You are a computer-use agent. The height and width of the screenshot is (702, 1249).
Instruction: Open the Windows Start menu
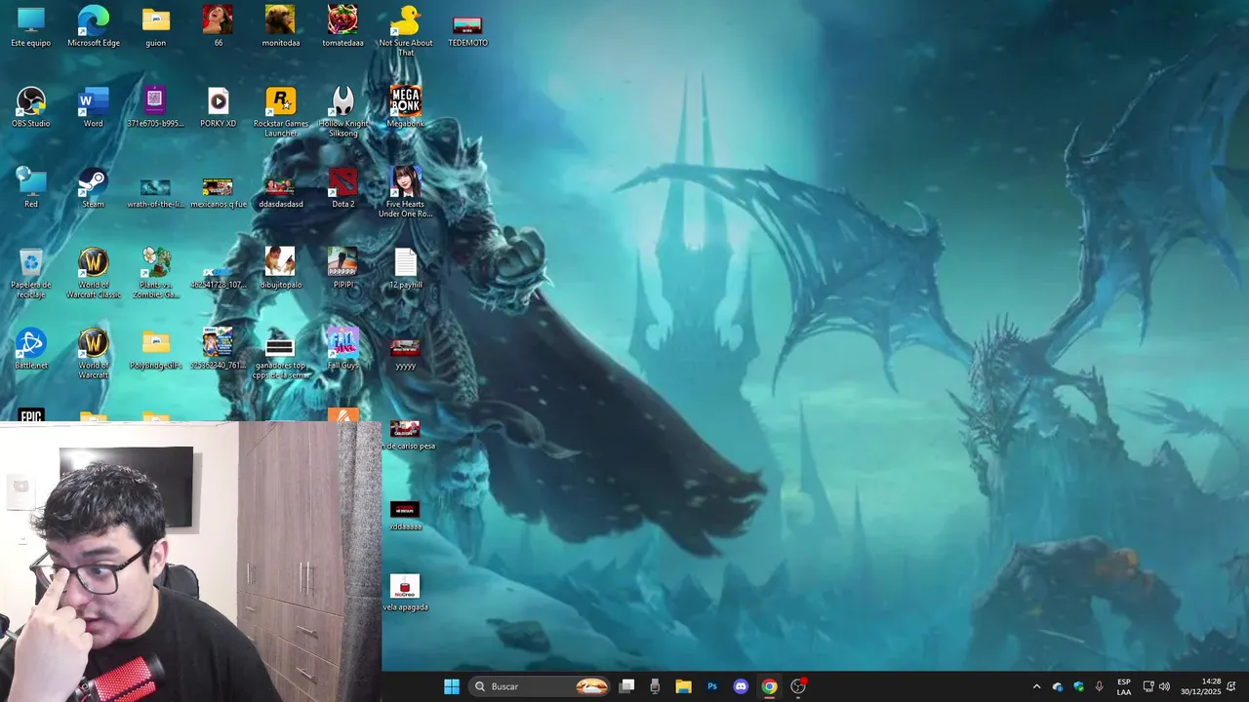point(452,686)
